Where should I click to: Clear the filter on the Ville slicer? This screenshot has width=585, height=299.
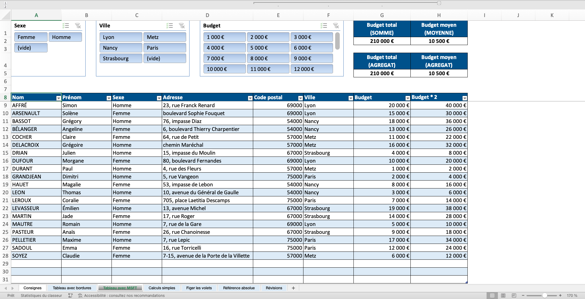(x=182, y=26)
